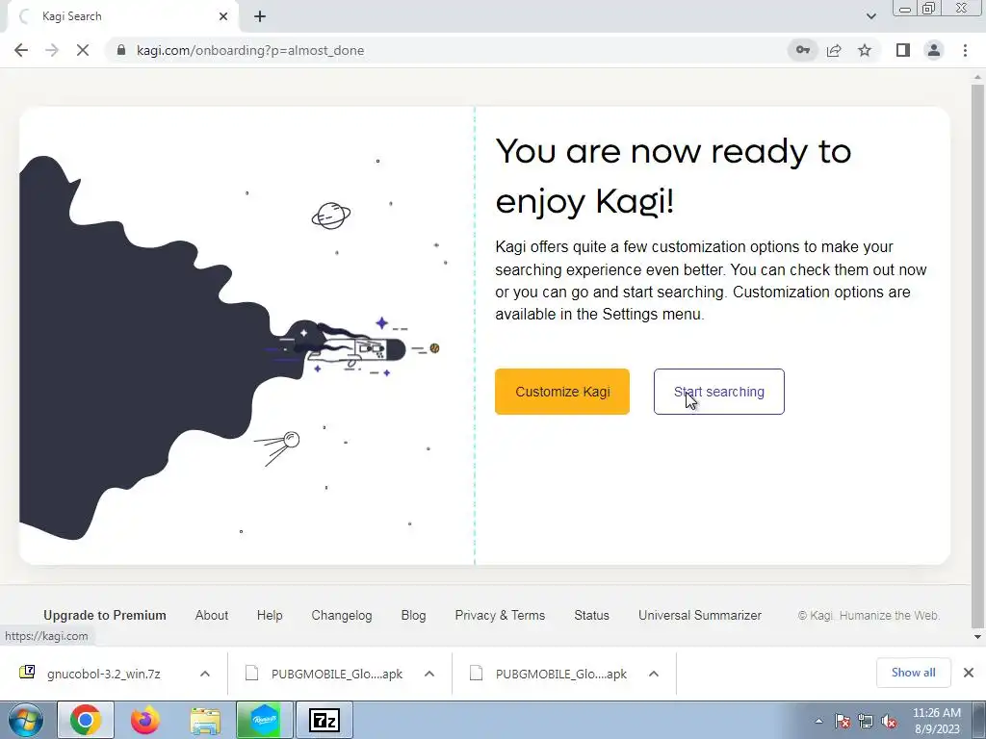The width and height of the screenshot is (986, 739).
Task: Open the taskbar clock showing 11:26 AM
Action: click(x=936, y=721)
